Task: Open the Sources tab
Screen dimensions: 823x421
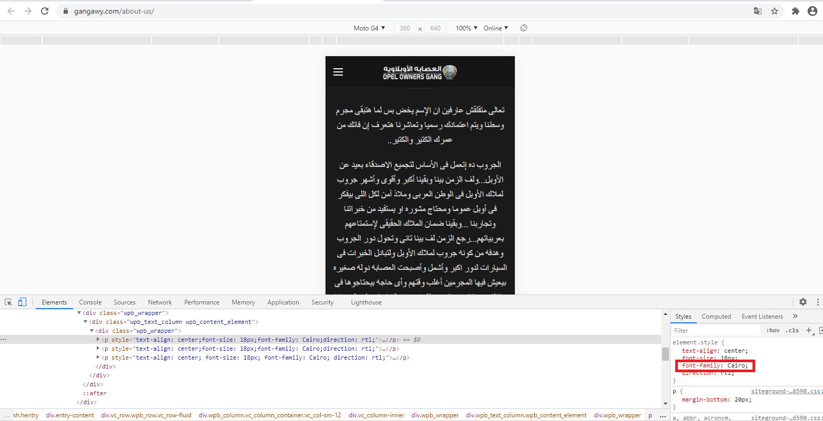Action: click(x=125, y=302)
